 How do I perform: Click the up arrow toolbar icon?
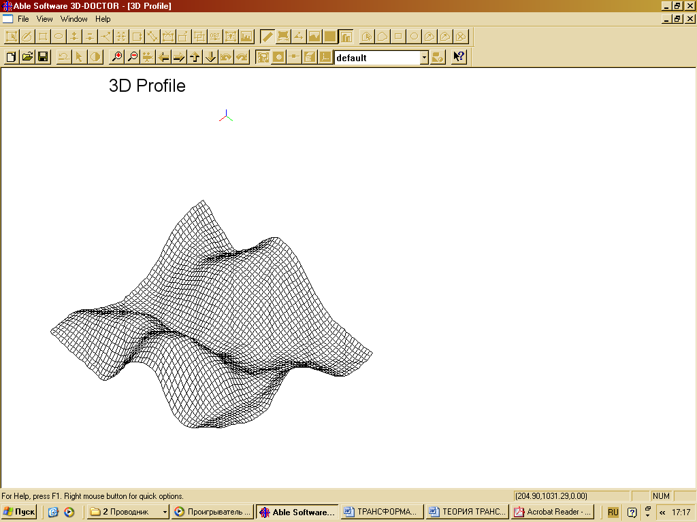pos(195,57)
